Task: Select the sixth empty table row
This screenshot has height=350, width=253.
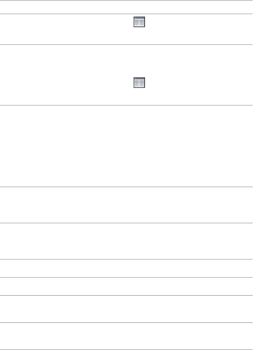Action: (126, 241)
